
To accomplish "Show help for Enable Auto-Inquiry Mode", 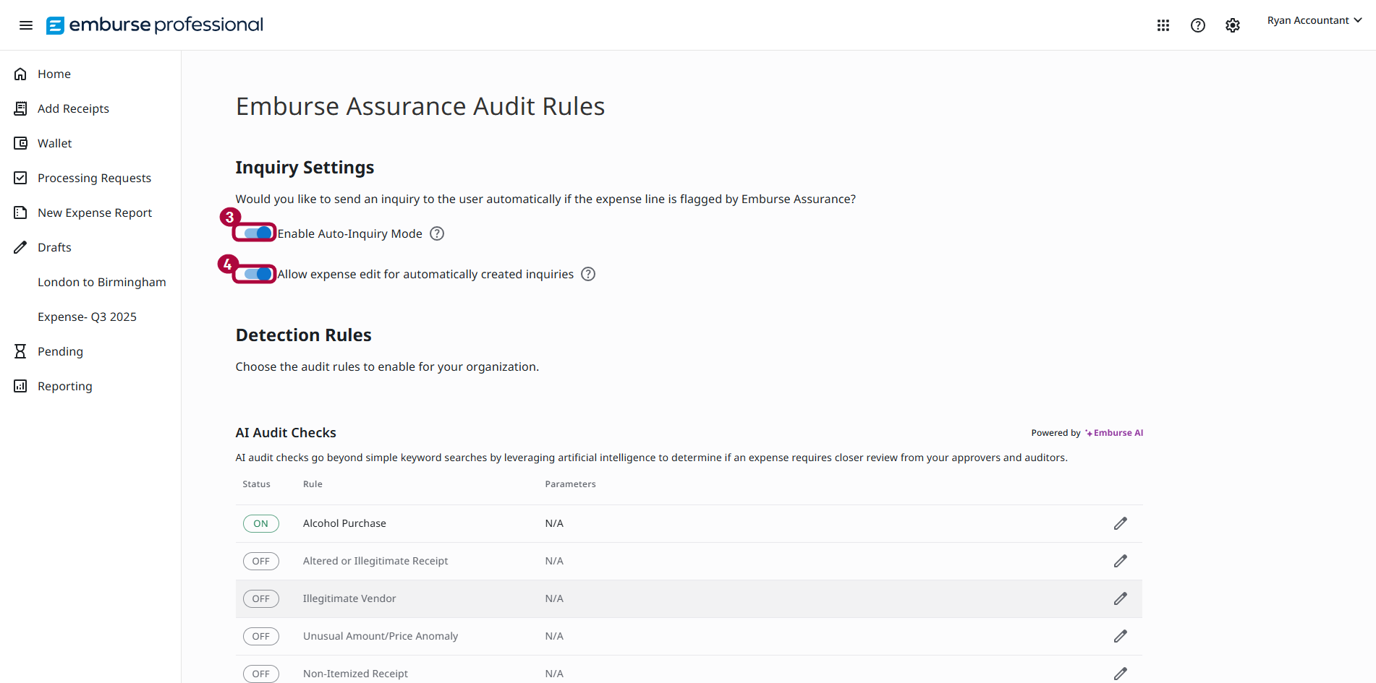I will (x=437, y=233).
